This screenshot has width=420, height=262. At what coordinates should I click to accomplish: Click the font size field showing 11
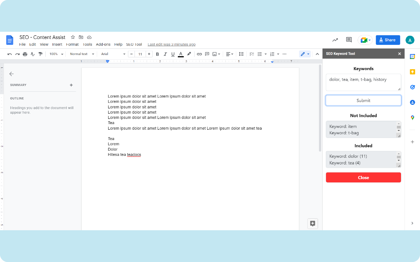point(140,54)
